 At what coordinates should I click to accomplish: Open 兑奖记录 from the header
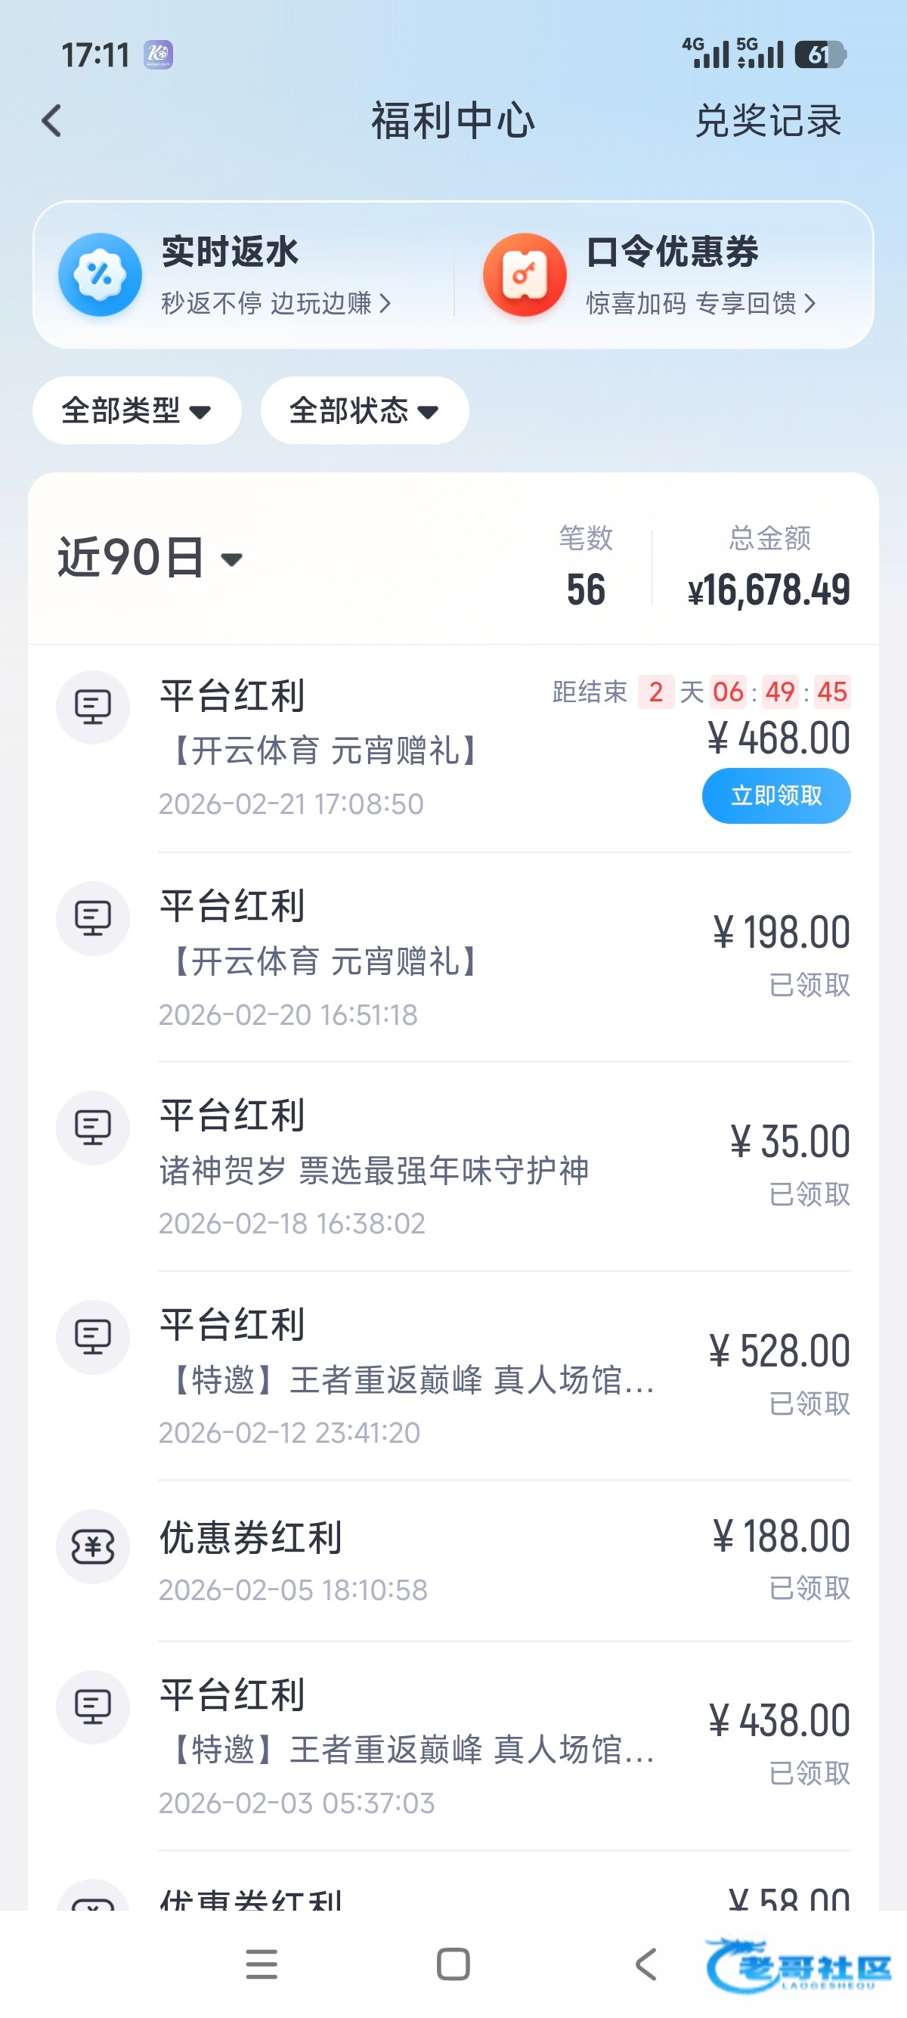coord(768,122)
